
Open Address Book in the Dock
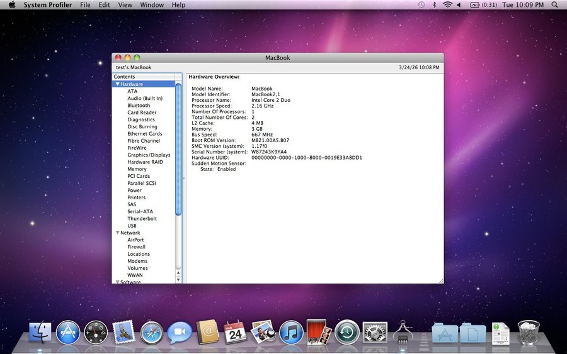pos(207,332)
